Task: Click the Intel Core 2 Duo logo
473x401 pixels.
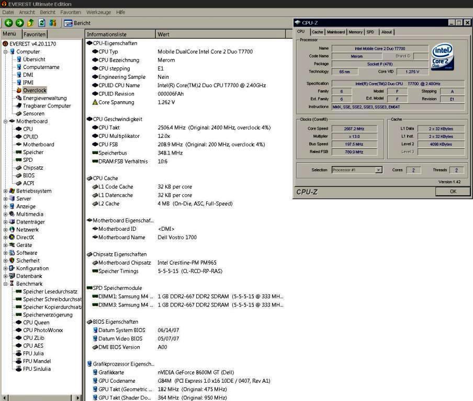Action: point(442,57)
